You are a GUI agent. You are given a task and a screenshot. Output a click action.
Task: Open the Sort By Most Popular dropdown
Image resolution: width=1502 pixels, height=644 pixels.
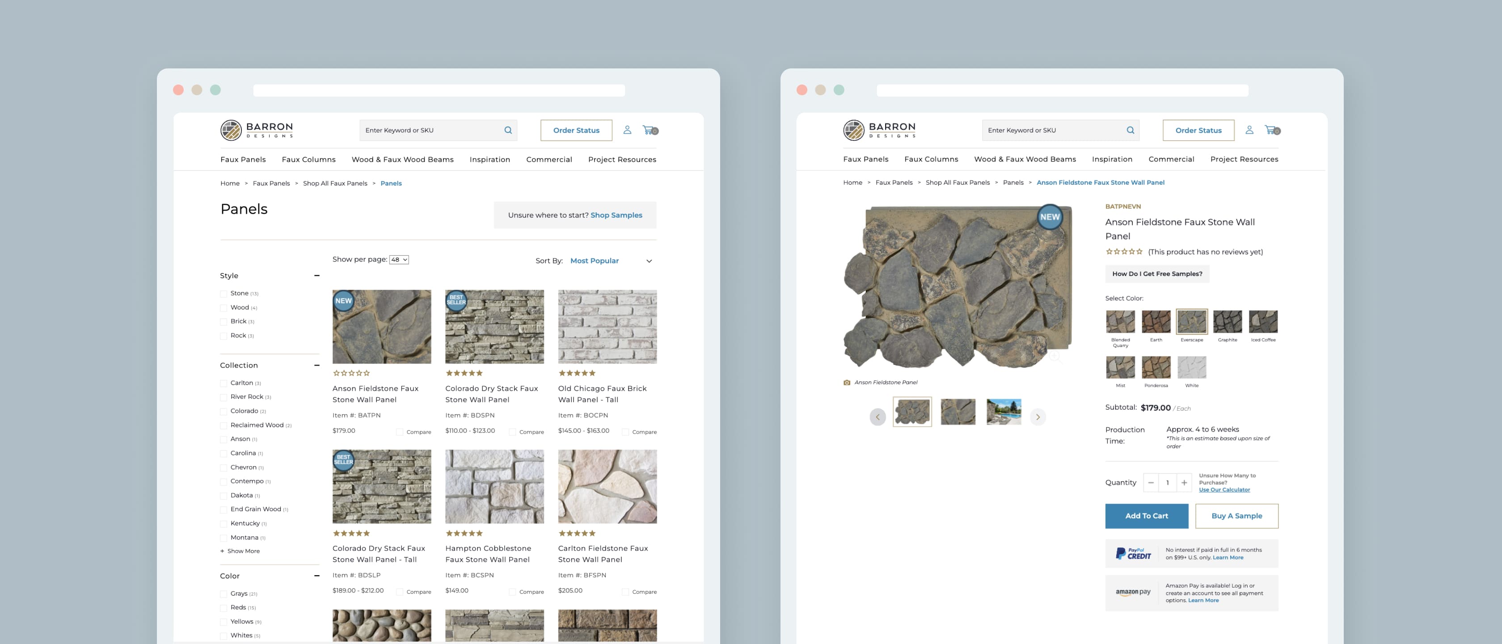pyautogui.click(x=610, y=261)
